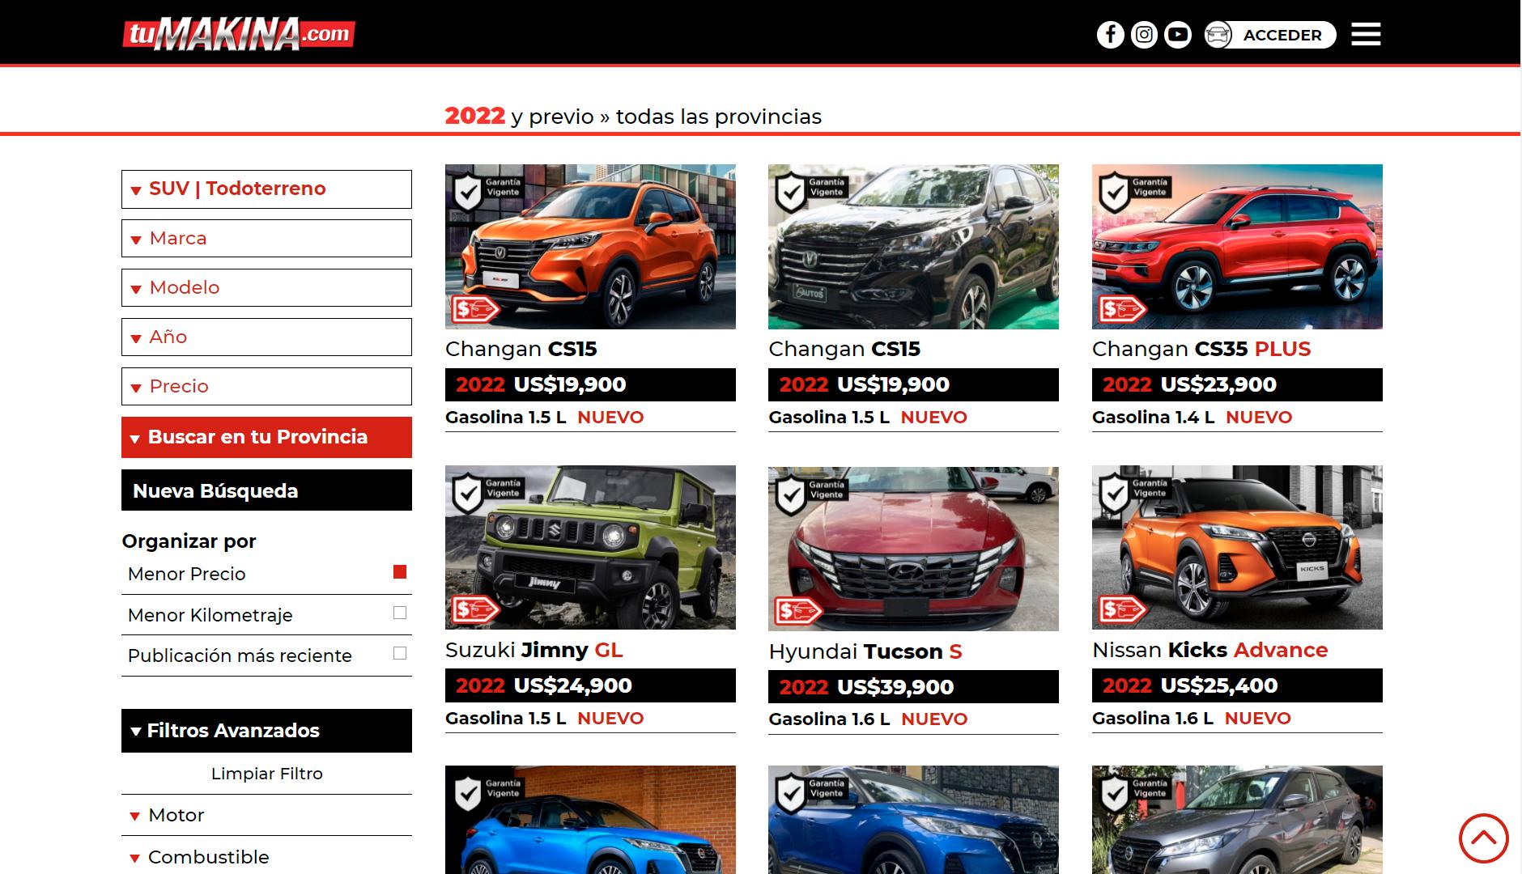The width and height of the screenshot is (1522, 874).
Task: Open the hamburger menu
Action: (x=1366, y=35)
